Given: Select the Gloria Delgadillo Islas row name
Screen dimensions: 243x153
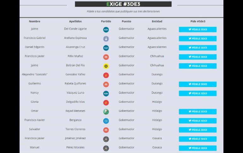Looking at the screenshot, I should (34, 102).
